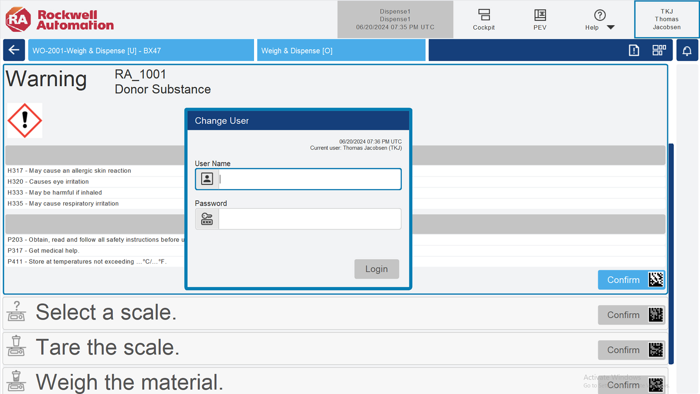Click the password key icon

[207, 219]
